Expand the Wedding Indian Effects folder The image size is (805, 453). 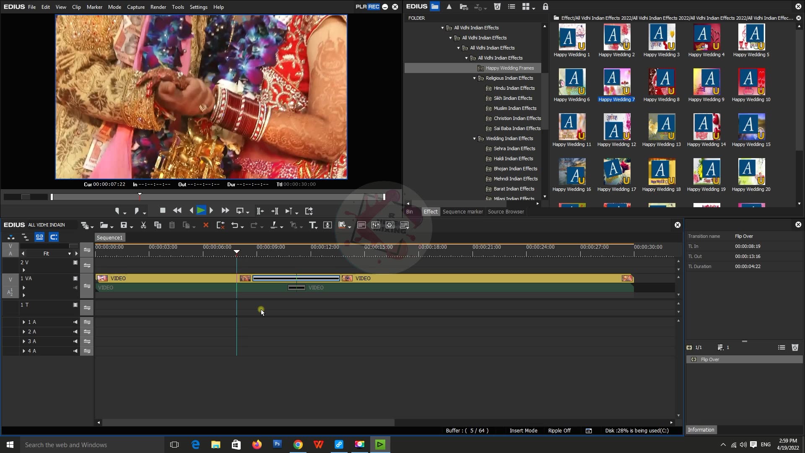point(474,138)
